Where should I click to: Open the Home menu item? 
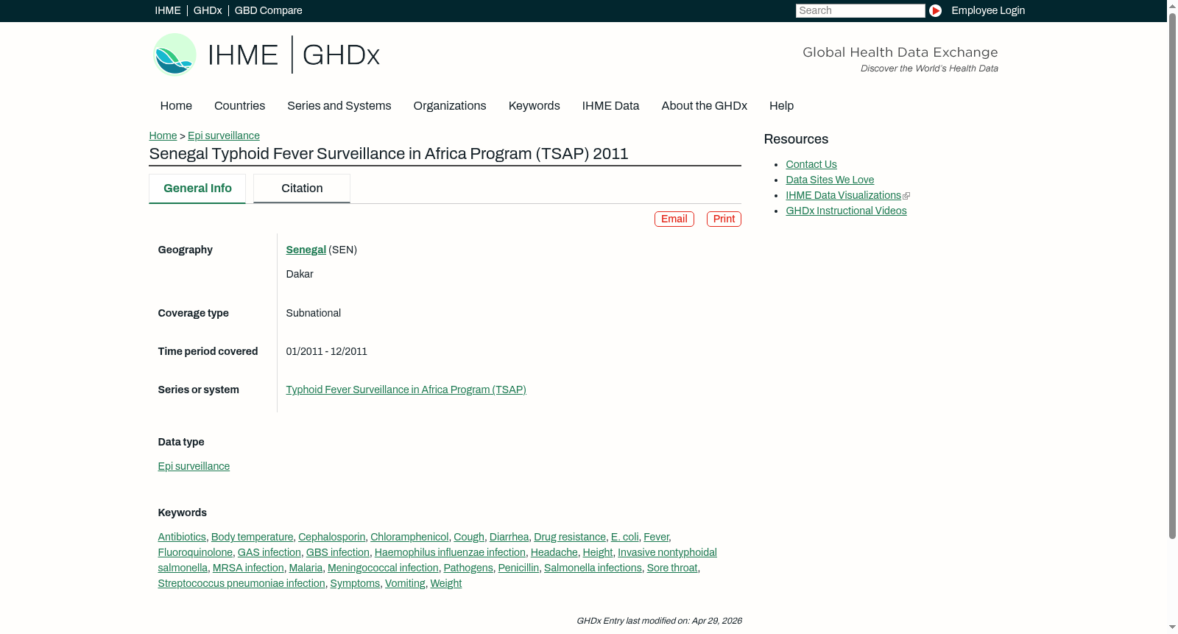tap(176, 106)
